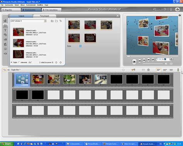Open the audio toolbox icon above storyboard
183x146 pixels.
click(8, 70)
